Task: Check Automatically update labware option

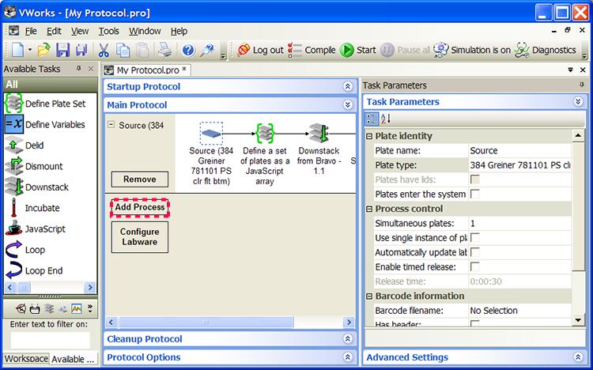Action: click(x=475, y=252)
